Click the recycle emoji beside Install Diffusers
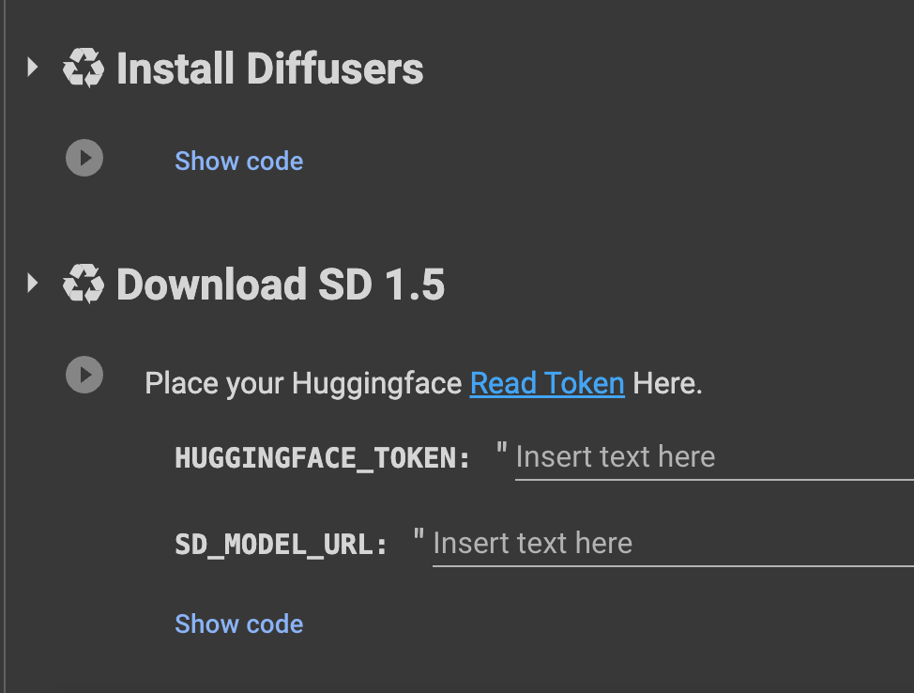The height and width of the screenshot is (693, 914). tap(84, 69)
